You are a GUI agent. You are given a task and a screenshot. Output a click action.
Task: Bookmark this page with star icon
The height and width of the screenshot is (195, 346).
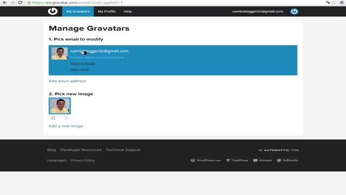(334, 2)
